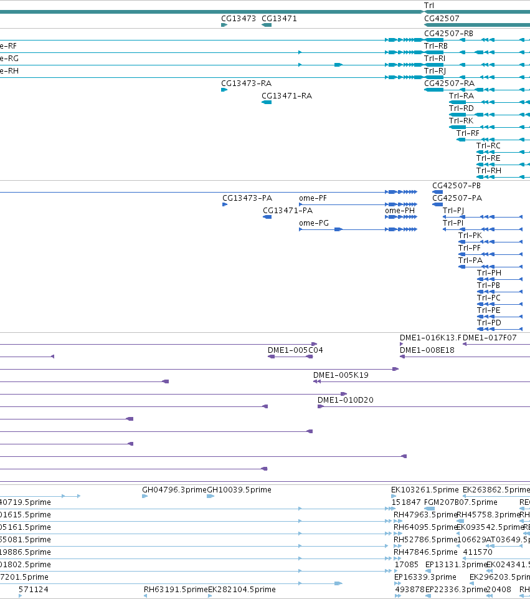The width and height of the screenshot is (530, 599).
Task: Select EST FGM207B07.5prime label
Action: tap(460, 502)
